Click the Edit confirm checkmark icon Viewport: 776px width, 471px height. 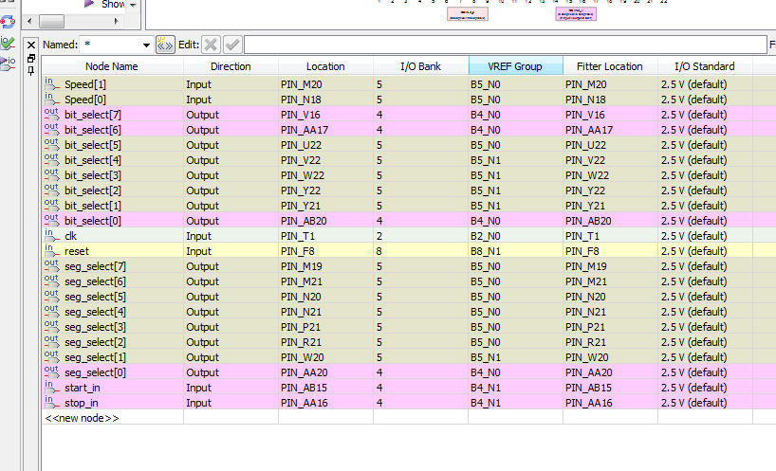pyautogui.click(x=232, y=45)
